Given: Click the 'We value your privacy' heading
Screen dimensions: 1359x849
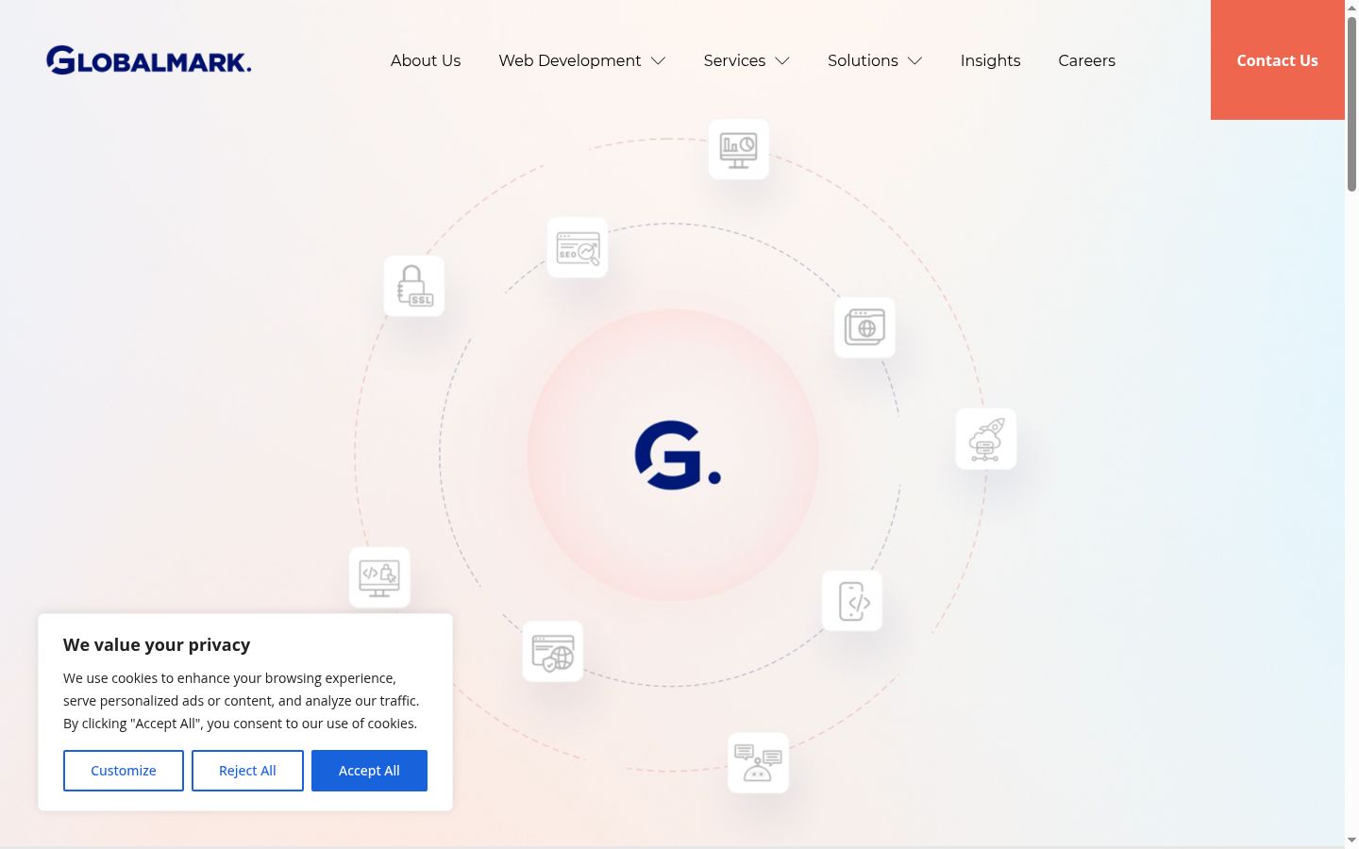Looking at the screenshot, I should click(x=157, y=645).
